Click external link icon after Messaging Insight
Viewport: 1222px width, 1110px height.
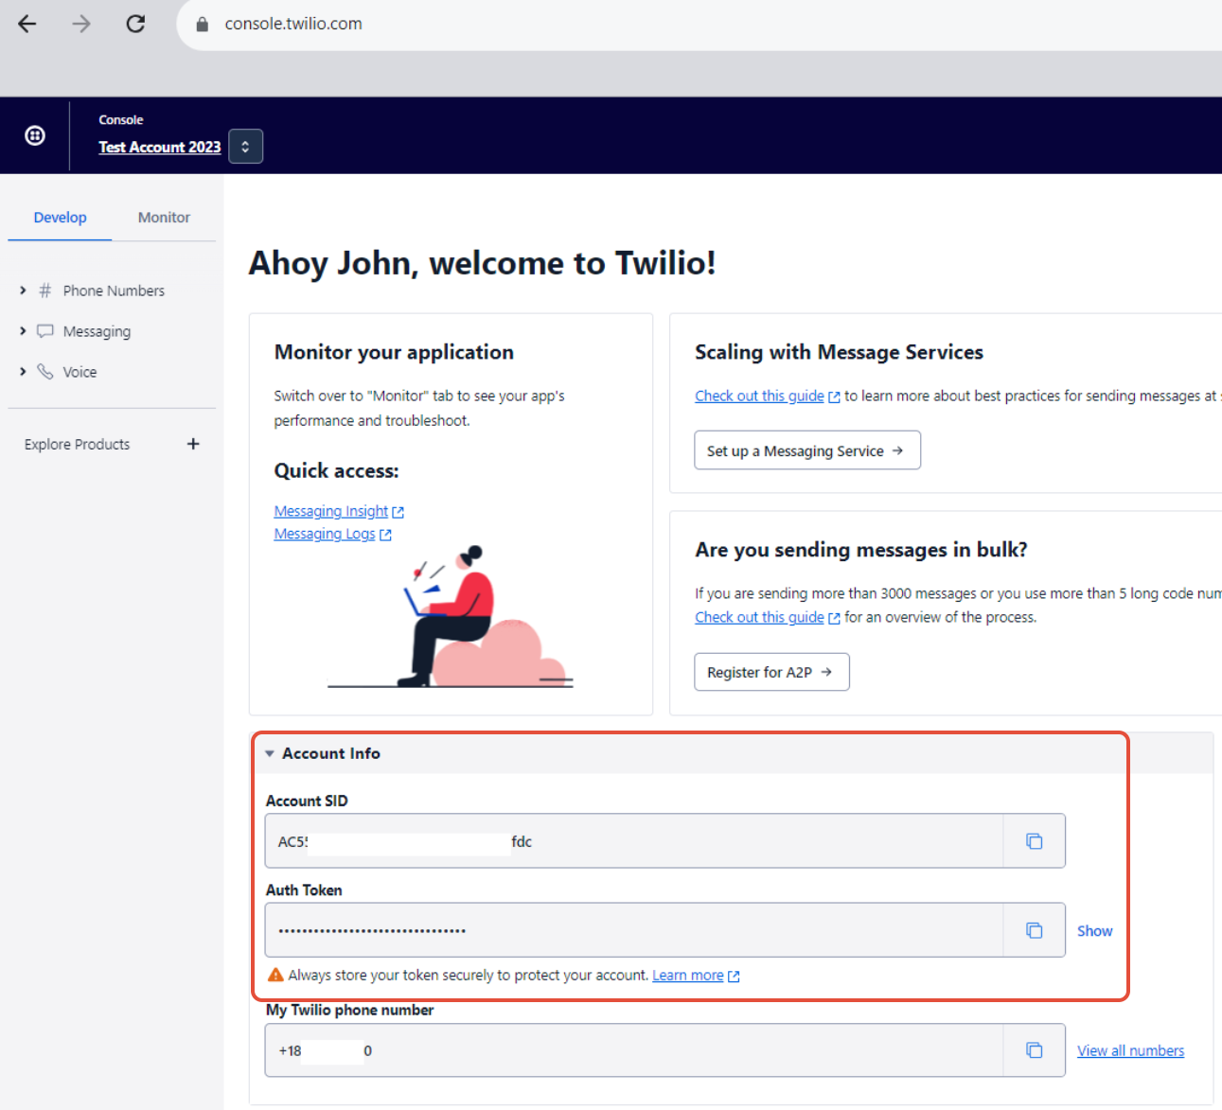pos(398,512)
